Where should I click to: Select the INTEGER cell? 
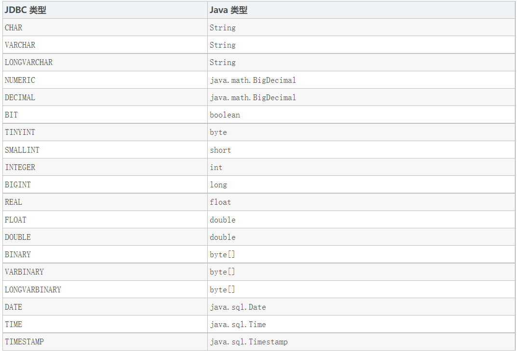tap(105, 167)
